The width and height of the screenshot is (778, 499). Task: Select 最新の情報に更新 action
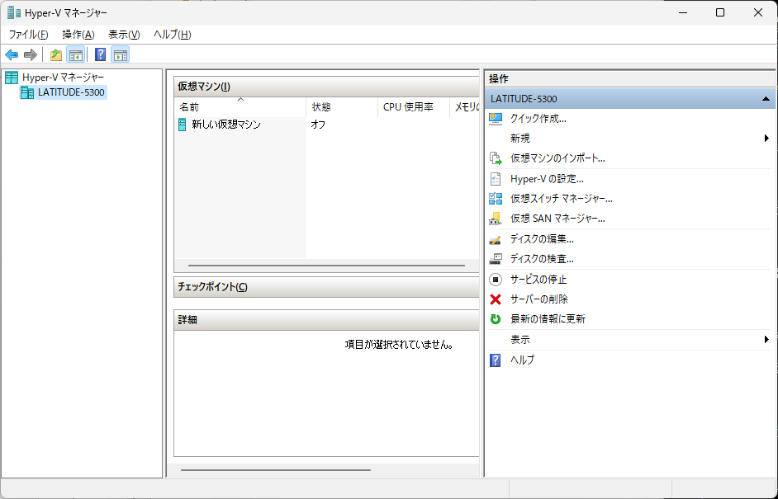(548, 319)
